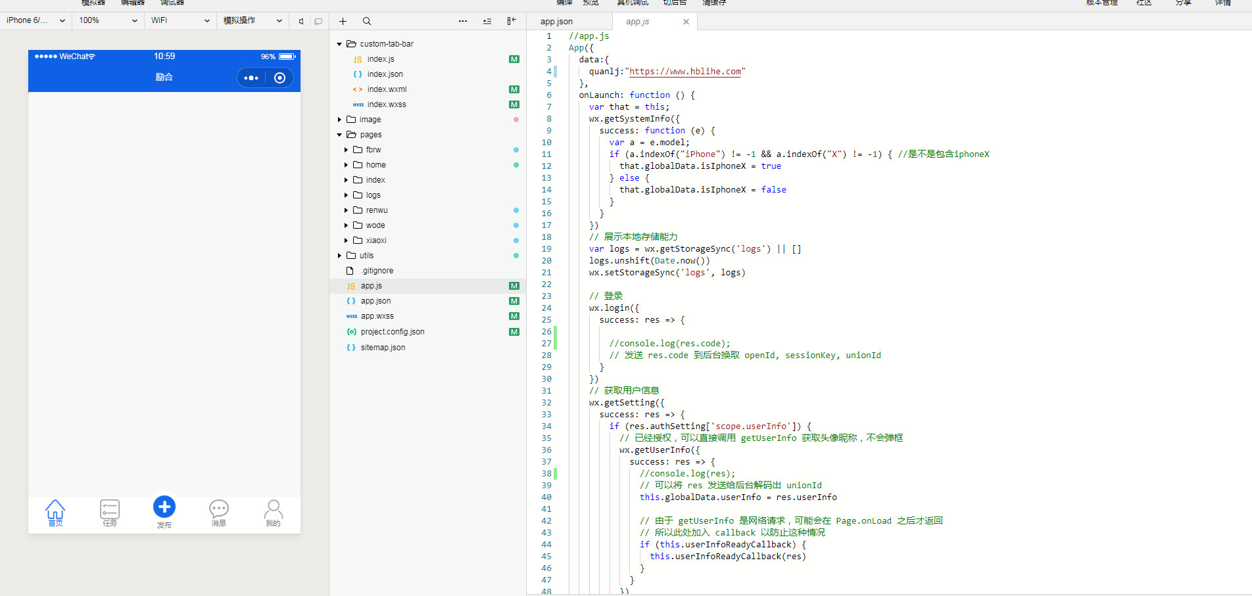Expand the image folder
This screenshot has height=596, width=1252.
click(x=370, y=120)
